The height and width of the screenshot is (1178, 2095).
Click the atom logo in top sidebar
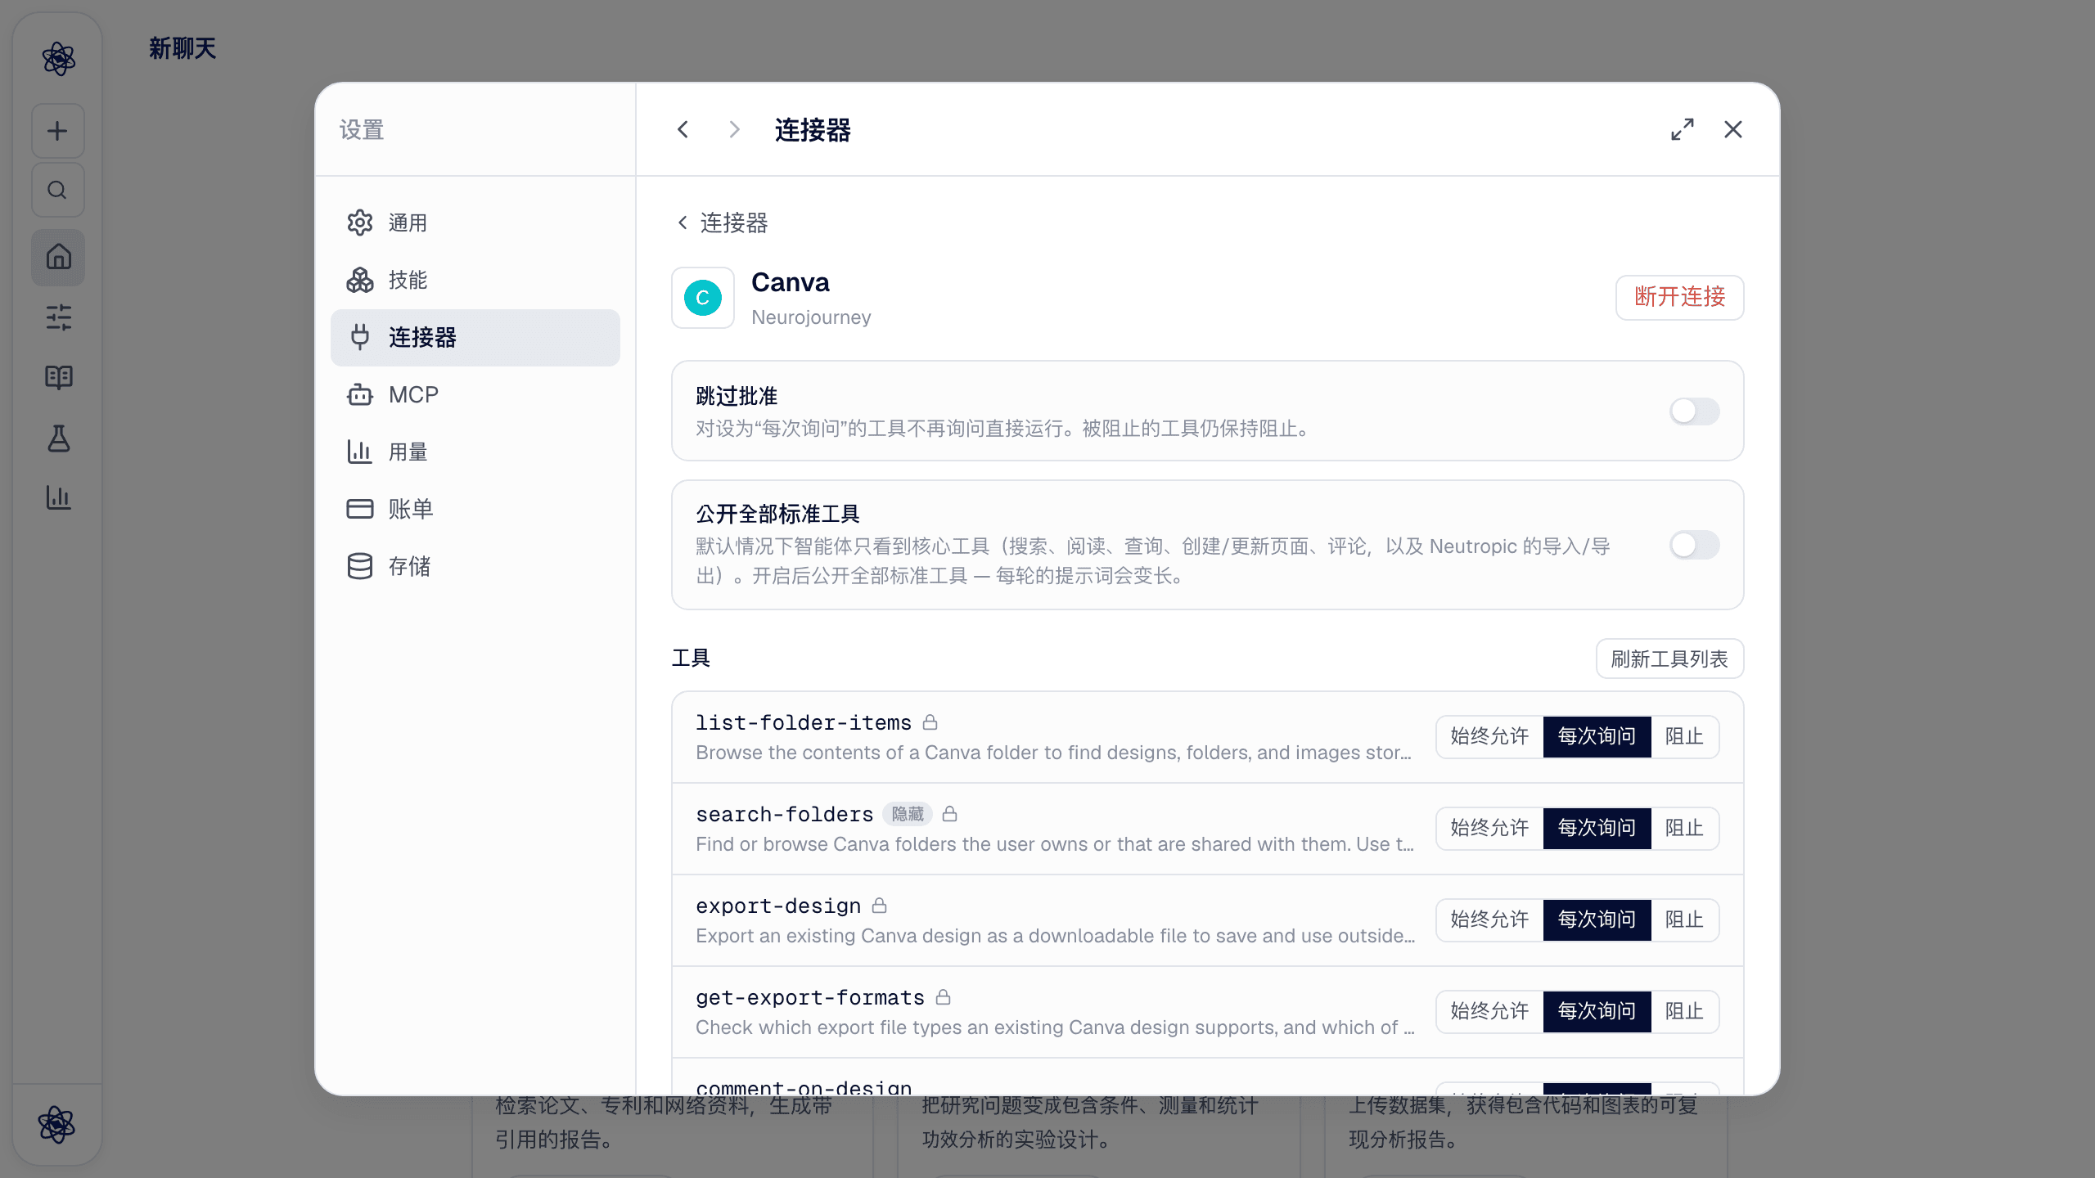[x=58, y=59]
